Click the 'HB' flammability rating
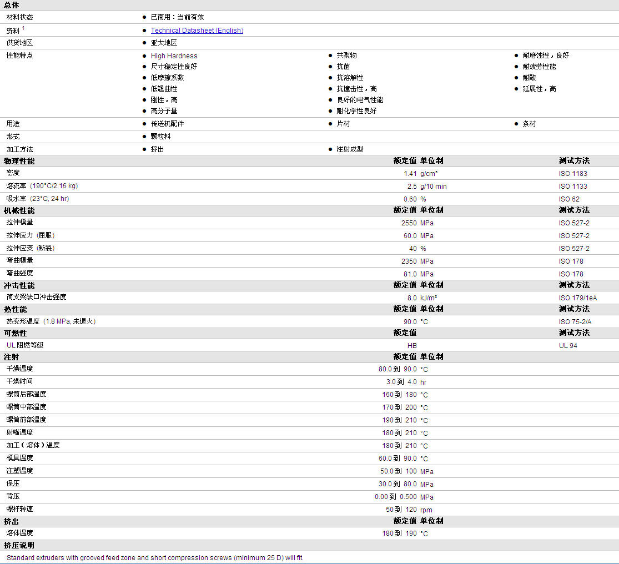 (x=412, y=346)
